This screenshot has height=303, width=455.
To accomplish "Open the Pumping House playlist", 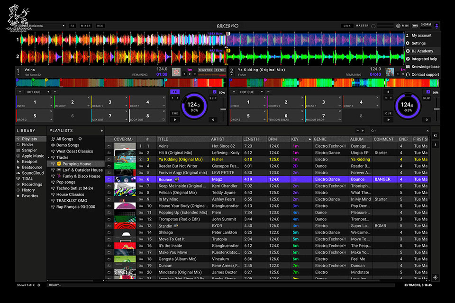I will click(77, 164).
